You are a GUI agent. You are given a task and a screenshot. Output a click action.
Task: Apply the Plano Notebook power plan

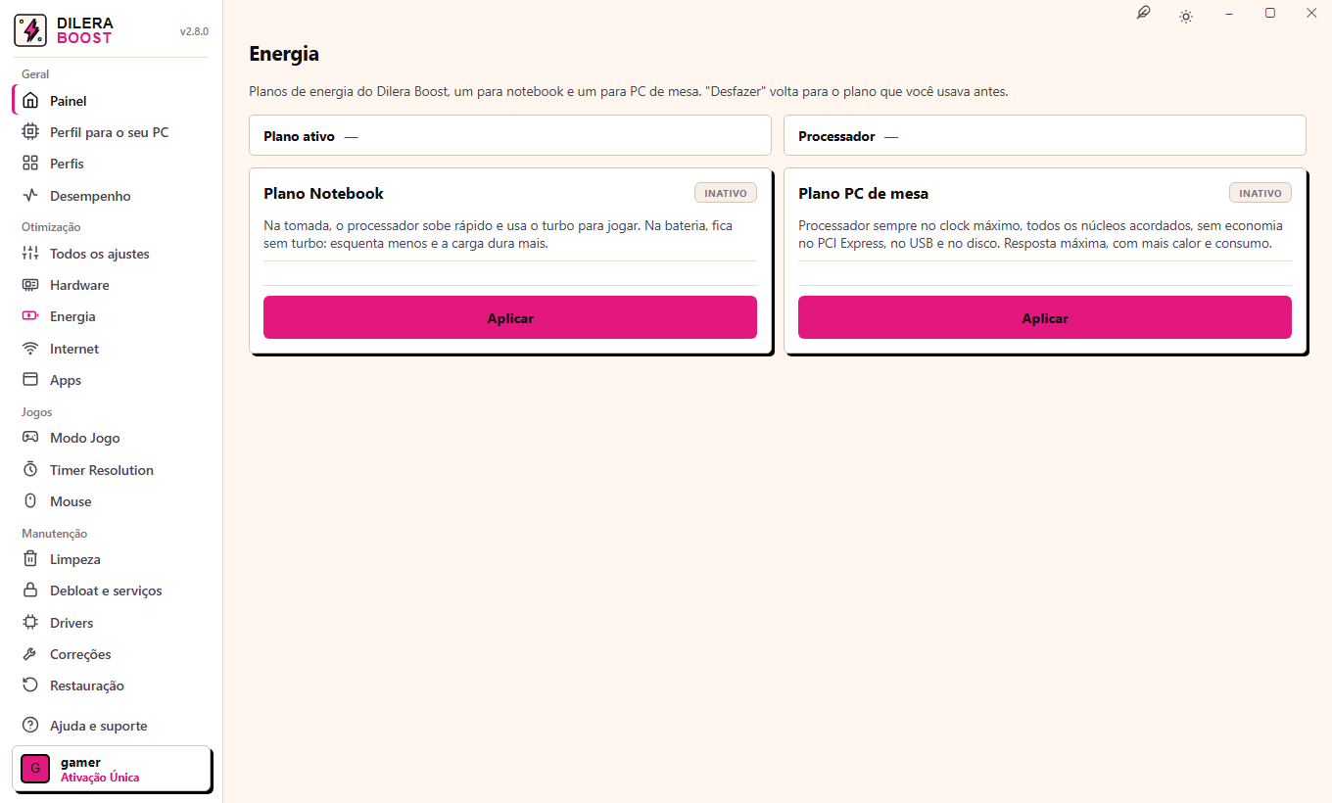click(510, 317)
